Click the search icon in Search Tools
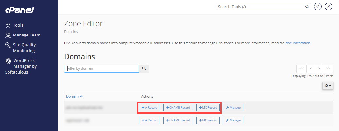The image size is (339, 131). (307, 7)
